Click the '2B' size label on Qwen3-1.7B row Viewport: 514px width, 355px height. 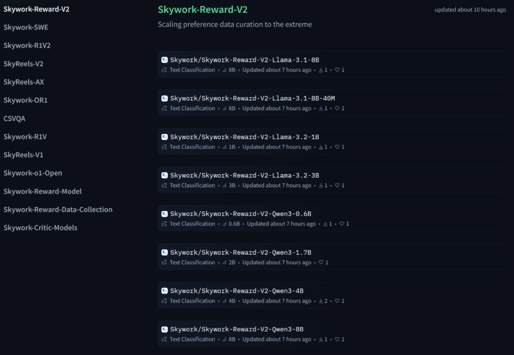pyautogui.click(x=232, y=262)
